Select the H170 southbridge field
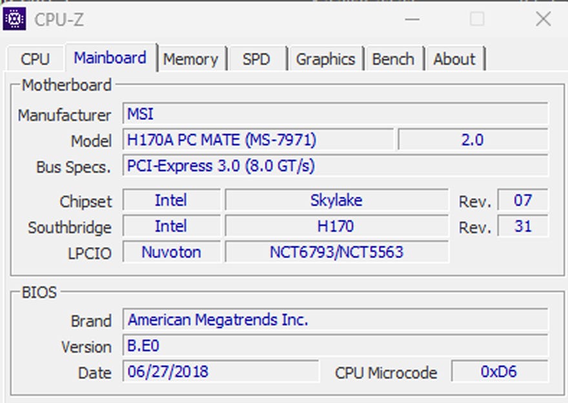568x403 pixels. [336, 226]
